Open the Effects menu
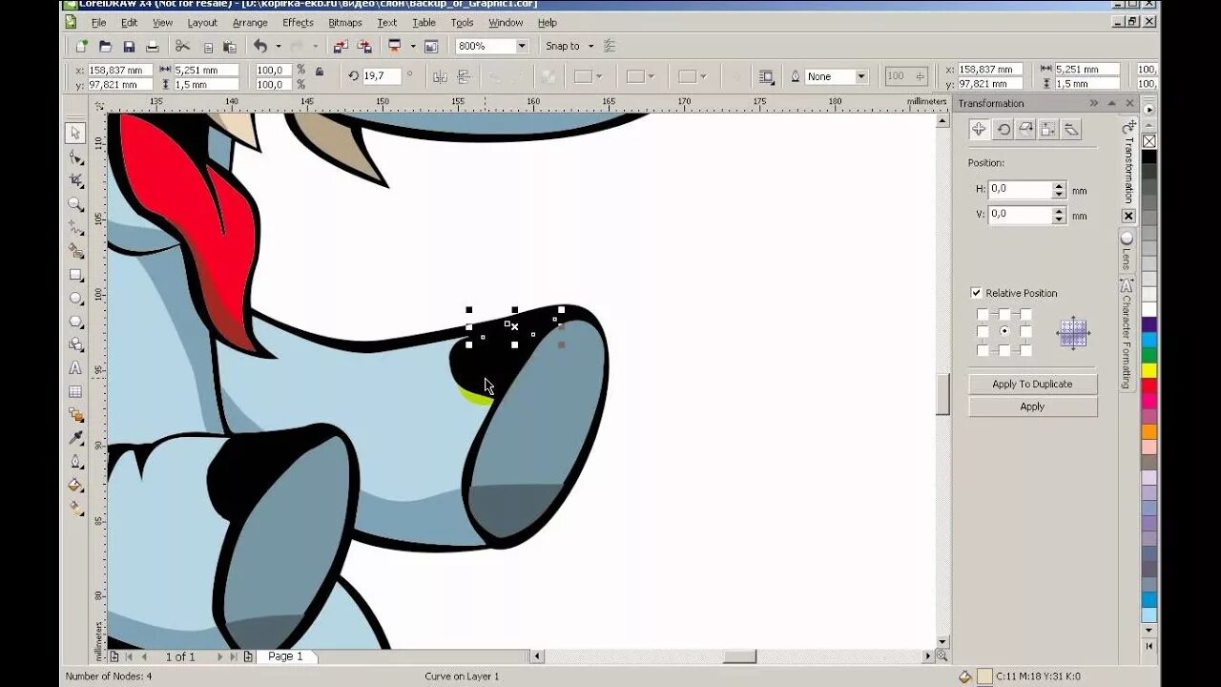Screen dimensions: 1221x687 point(298,22)
